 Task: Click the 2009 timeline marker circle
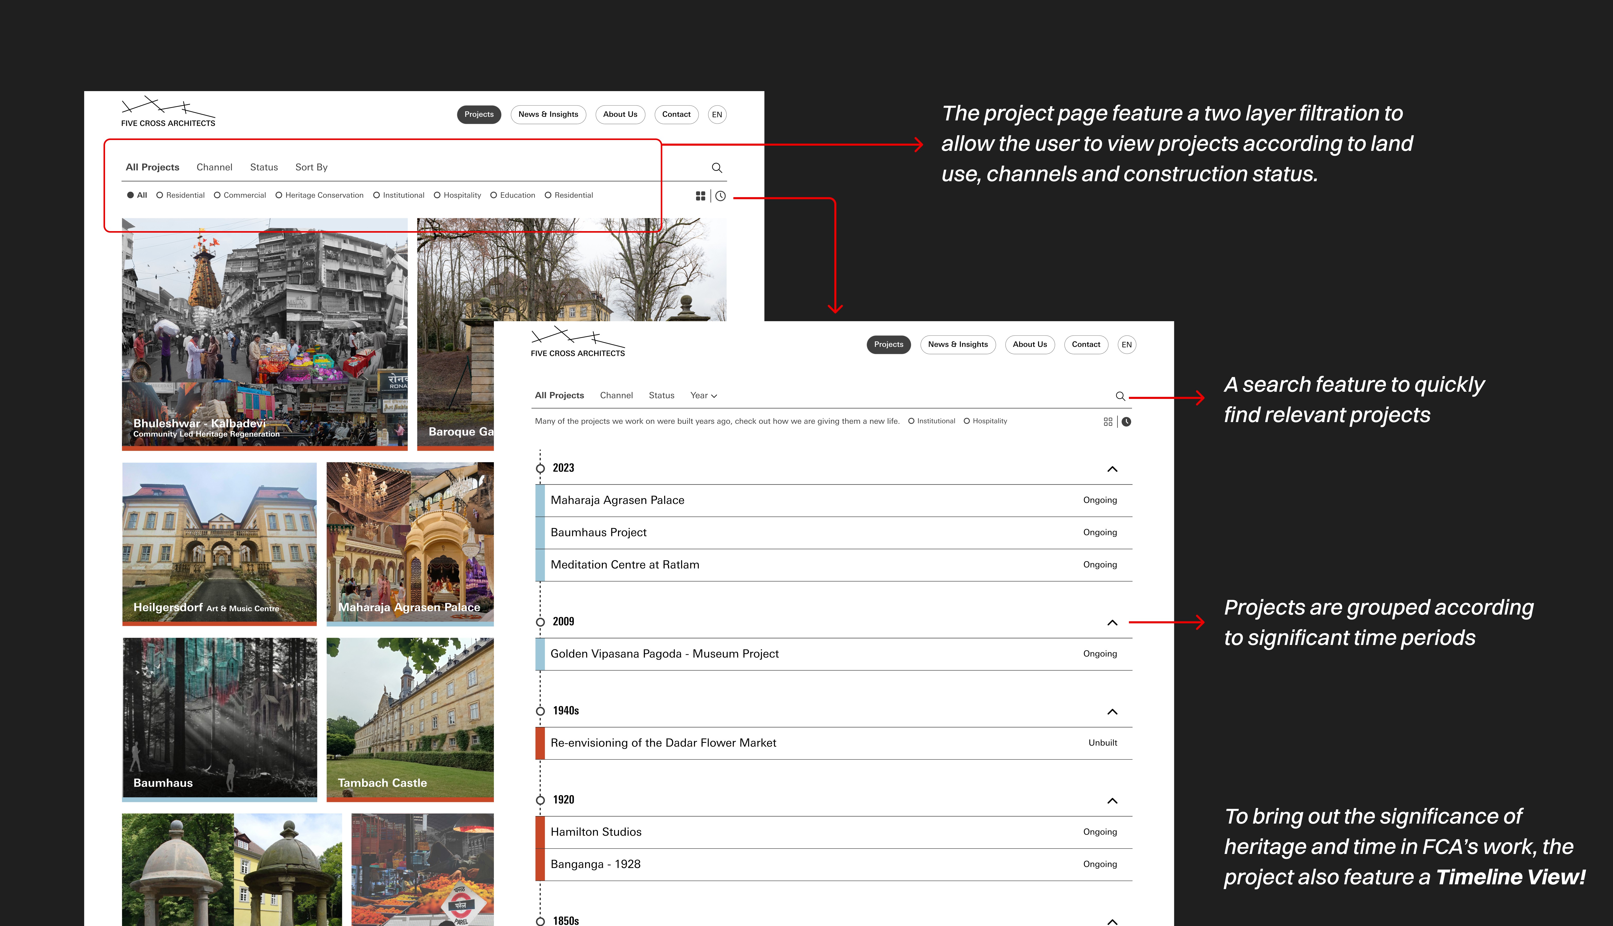tap(540, 622)
